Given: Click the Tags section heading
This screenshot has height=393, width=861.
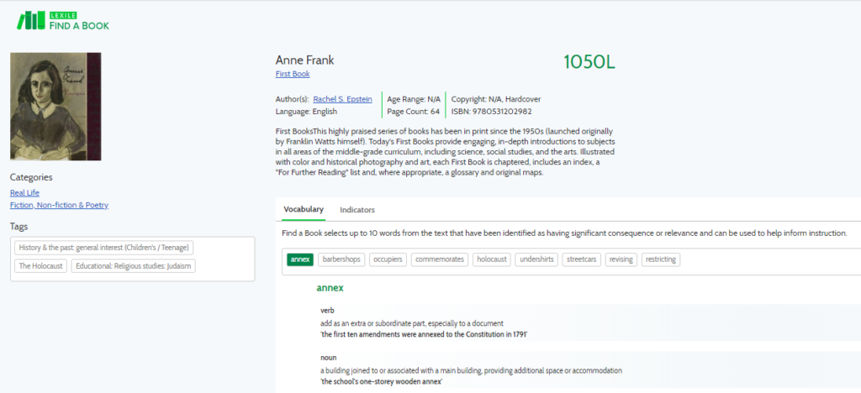Looking at the screenshot, I should 18,227.
